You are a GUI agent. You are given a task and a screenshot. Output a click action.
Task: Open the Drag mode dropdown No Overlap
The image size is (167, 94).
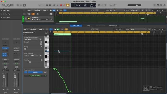tap(135, 10)
